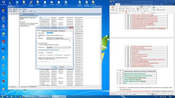Click the Тип запуска column header in services list

[x=71, y=17]
